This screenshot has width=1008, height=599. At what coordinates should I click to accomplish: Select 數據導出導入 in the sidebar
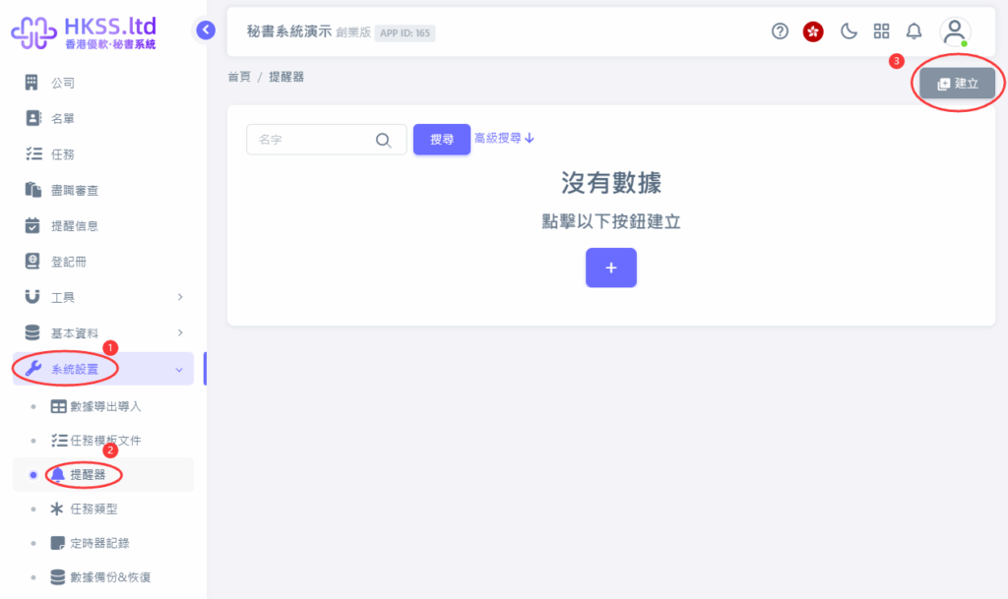coord(102,405)
